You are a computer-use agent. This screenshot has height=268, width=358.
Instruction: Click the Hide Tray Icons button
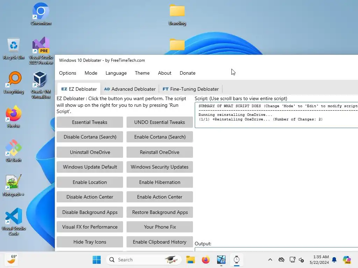click(90, 242)
